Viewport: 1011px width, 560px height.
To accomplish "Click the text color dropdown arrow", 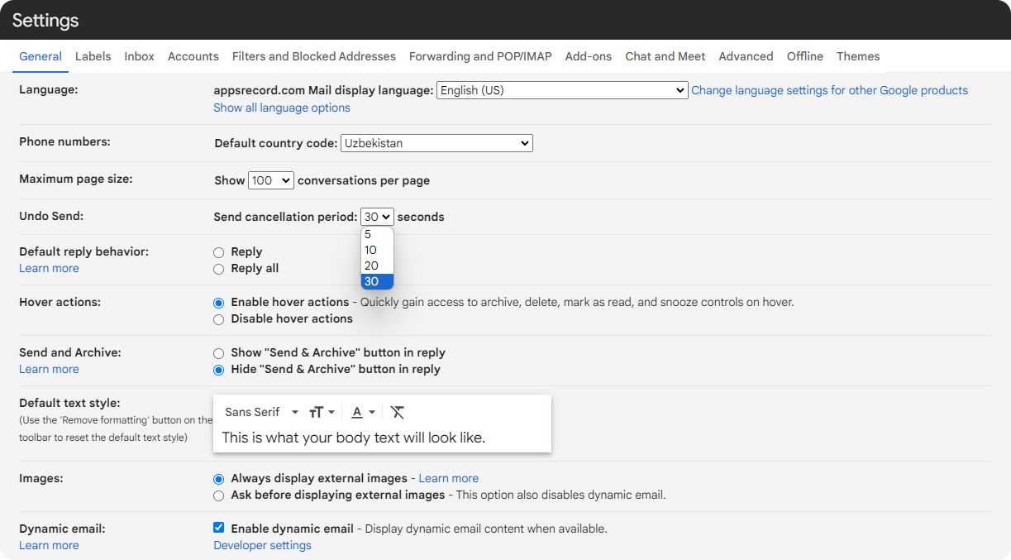I will 372,411.
